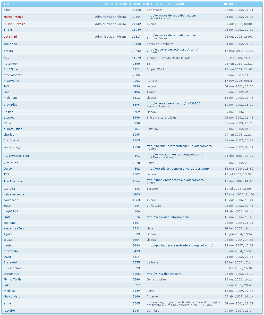Click '05 nov 2002, 11:21' registration date
The height and width of the screenshot is (315, 264).
pyautogui.click(x=239, y=10)
